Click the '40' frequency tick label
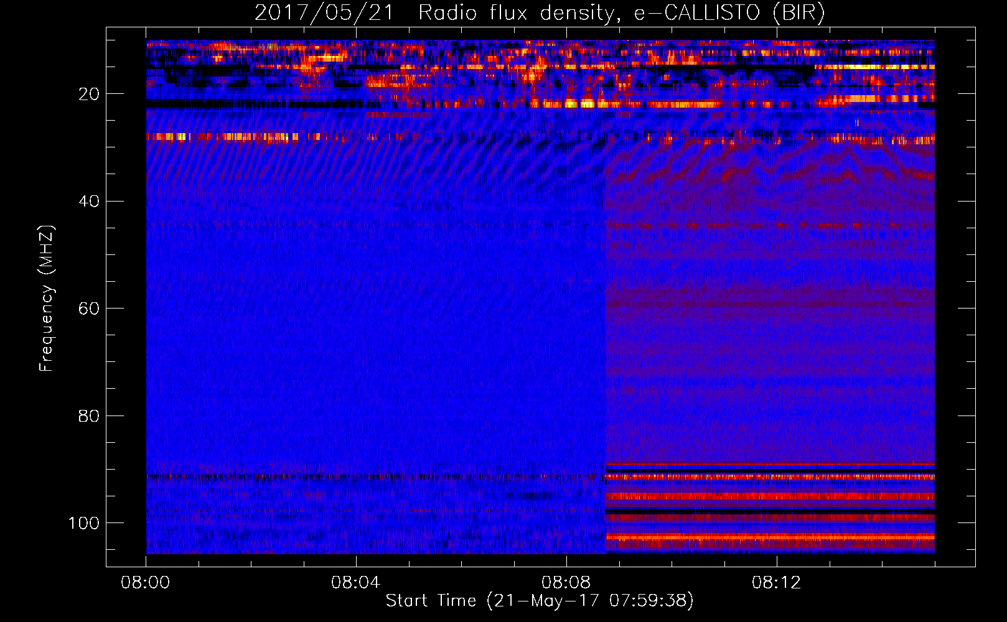Screen dimensions: 1007x622 [x=89, y=202]
